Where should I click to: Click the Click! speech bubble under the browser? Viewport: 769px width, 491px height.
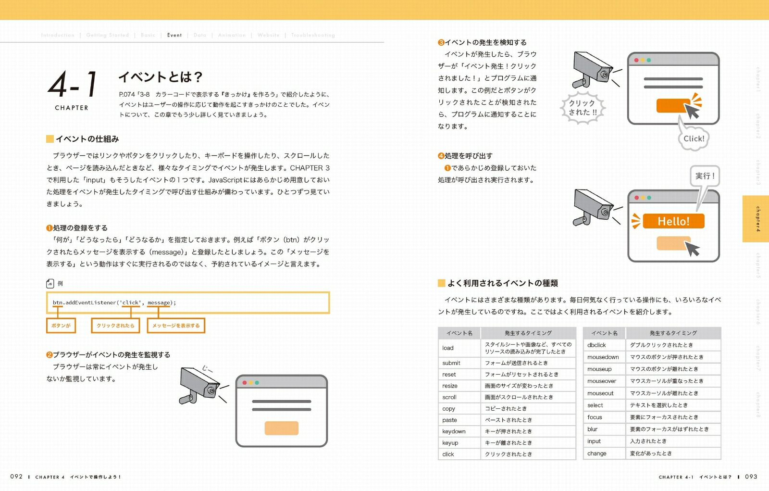tap(694, 138)
